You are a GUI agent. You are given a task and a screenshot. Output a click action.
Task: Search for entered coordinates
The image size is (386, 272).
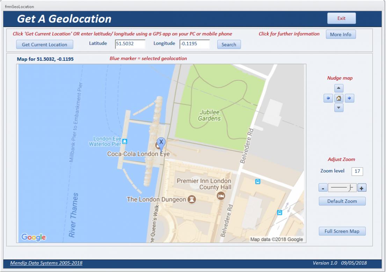(x=229, y=45)
